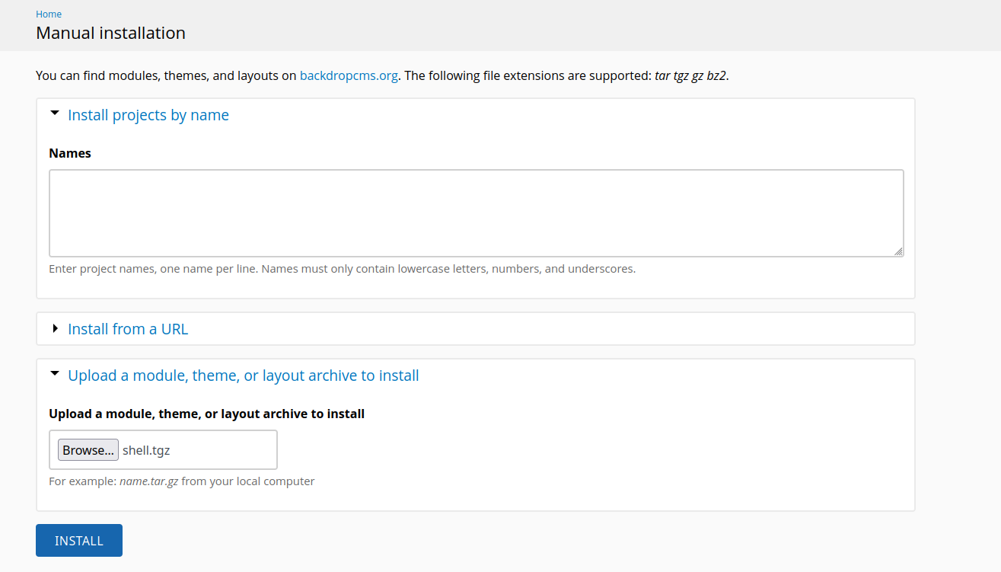Click 'Install projects by name' section title
Image resolution: width=1001 pixels, height=572 pixels.
[148, 115]
